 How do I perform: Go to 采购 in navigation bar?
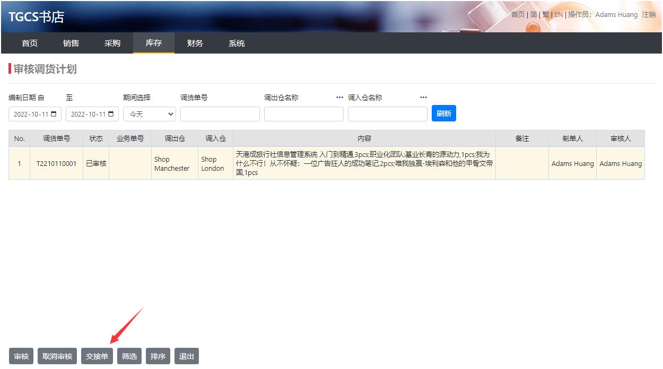point(112,43)
